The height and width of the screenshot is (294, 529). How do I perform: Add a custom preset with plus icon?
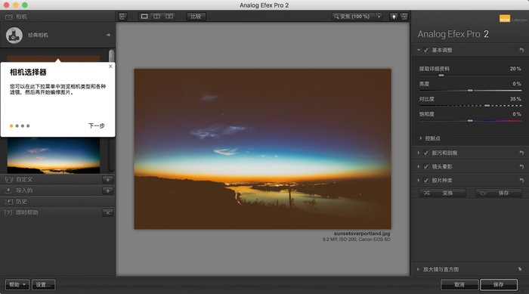coord(108,180)
